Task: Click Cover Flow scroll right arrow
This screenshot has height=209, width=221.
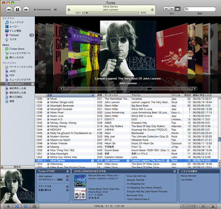Action: click(x=195, y=89)
